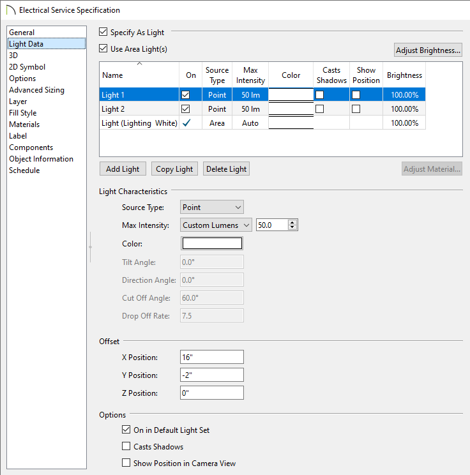
Task: Open the Source Type dropdown
Action: click(x=212, y=207)
